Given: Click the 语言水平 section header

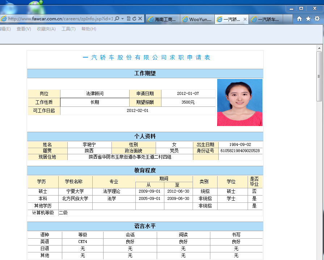Looking at the screenshot, I should pos(145,226).
